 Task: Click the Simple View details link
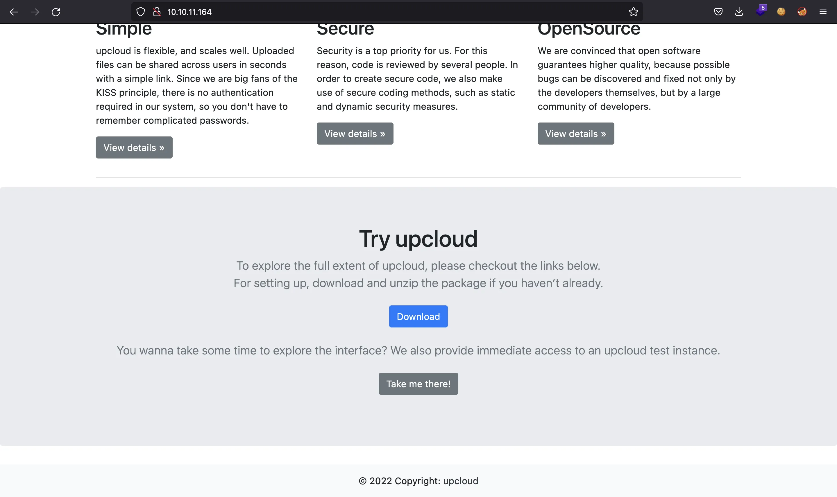click(x=134, y=147)
